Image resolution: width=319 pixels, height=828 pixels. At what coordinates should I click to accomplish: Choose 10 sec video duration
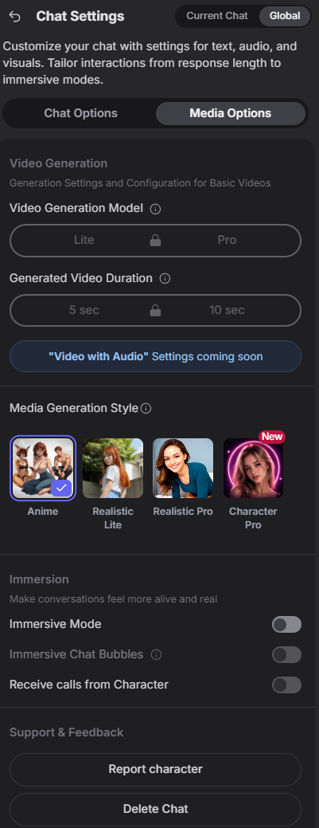[227, 310]
